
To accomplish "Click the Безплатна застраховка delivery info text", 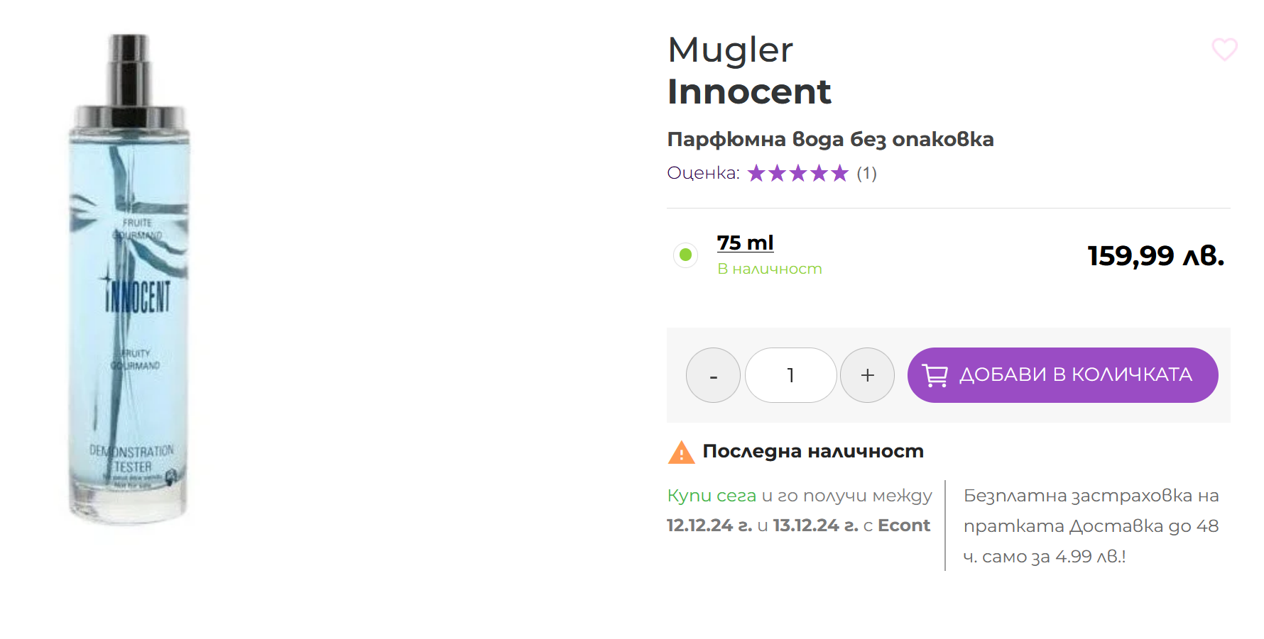I will pos(1091,526).
